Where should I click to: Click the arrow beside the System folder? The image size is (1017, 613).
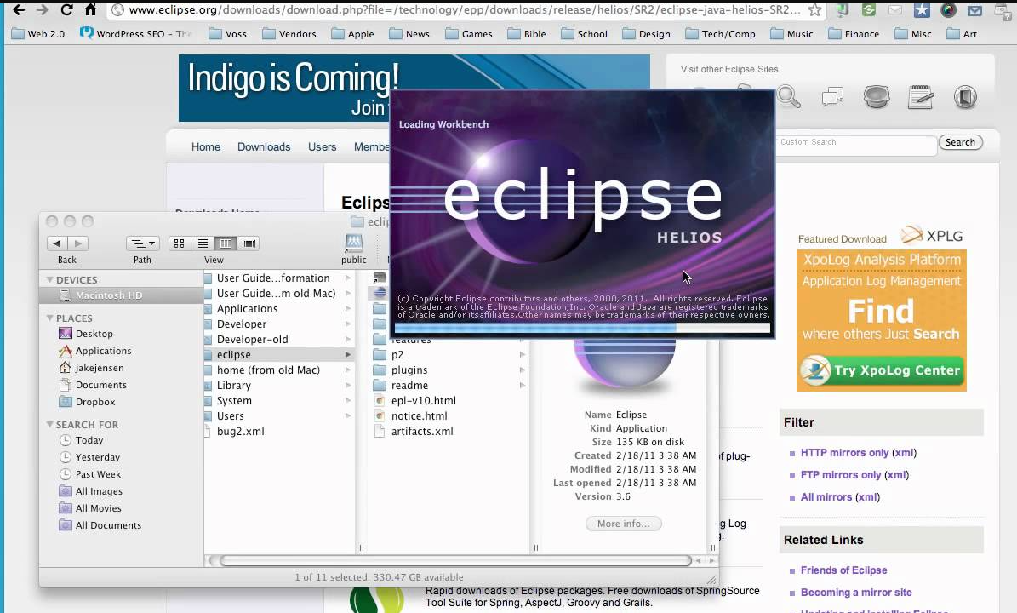(348, 401)
